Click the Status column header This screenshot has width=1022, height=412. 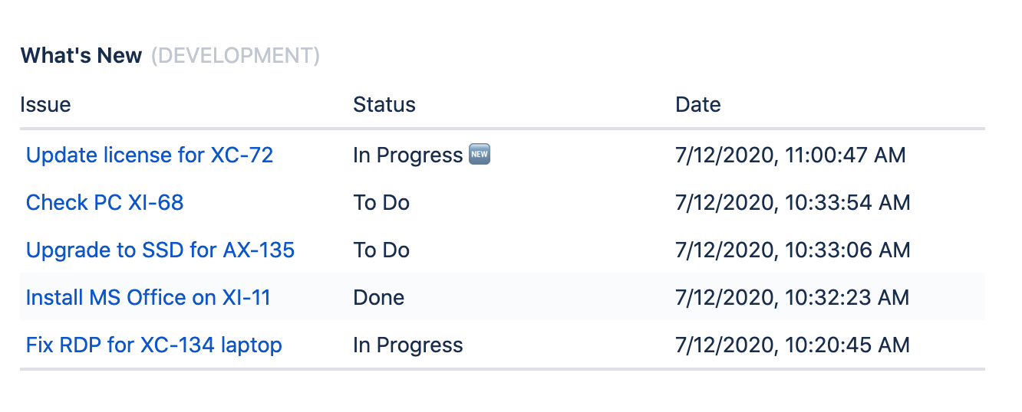coord(384,105)
